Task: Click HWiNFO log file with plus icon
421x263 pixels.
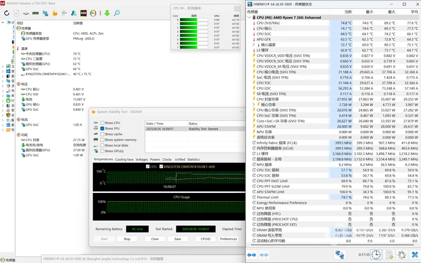Action: (x=389, y=255)
